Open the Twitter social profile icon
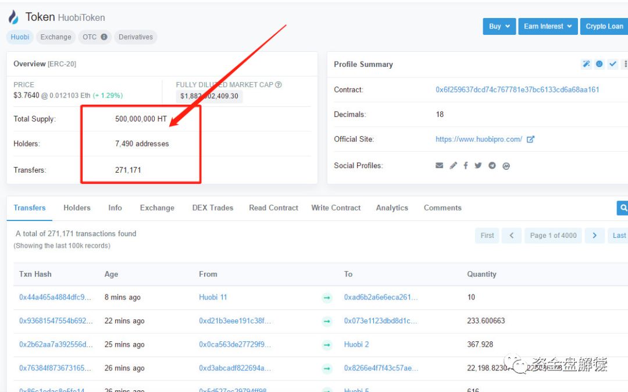628x392 pixels. coord(478,165)
